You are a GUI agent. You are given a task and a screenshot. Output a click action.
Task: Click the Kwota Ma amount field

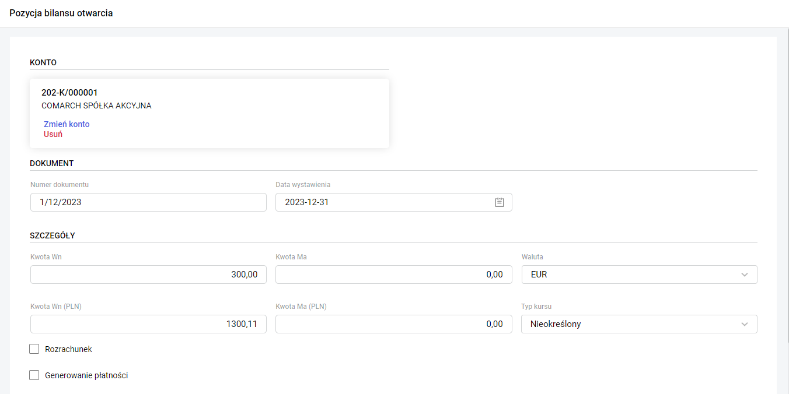(x=393, y=275)
